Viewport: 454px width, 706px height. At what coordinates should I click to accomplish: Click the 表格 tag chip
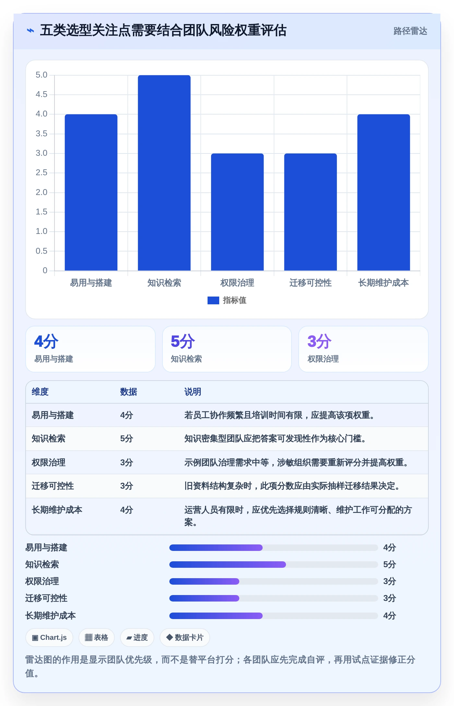[x=96, y=638]
